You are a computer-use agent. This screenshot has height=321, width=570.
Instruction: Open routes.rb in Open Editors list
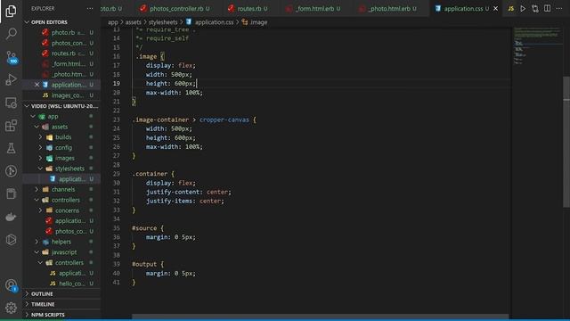(x=61, y=53)
